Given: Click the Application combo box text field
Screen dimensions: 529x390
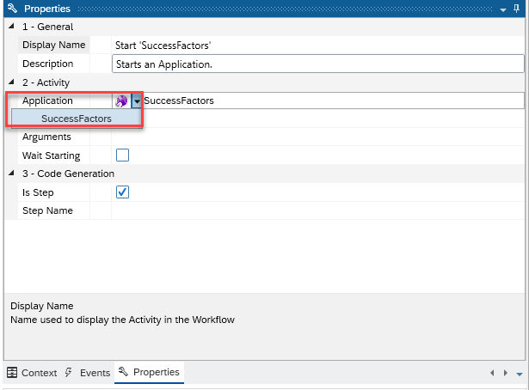Looking at the screenshot, I should point(334,101).
